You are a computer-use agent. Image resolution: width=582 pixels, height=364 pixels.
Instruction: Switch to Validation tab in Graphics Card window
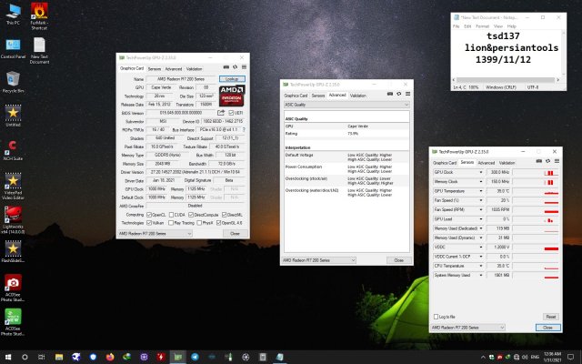[x=195, y=68]
